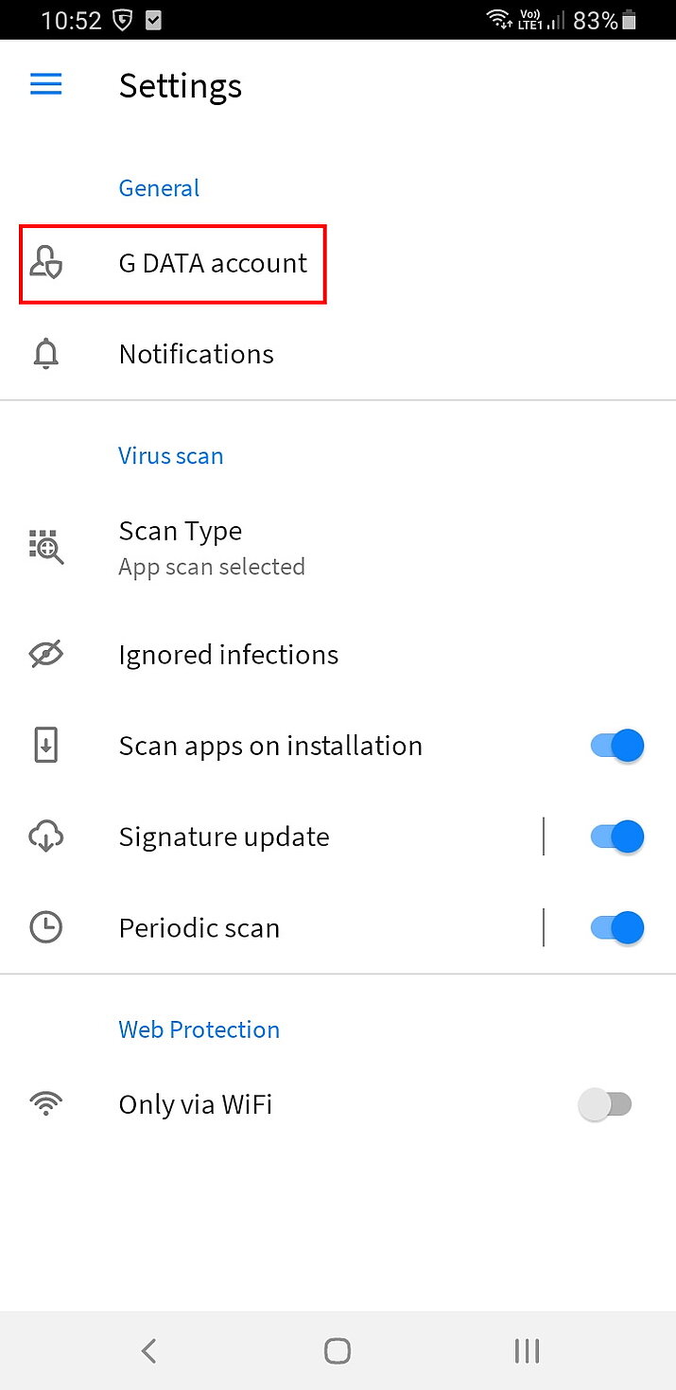Tap the Periodic scan clock icon
This screenshot has width=676, height=1390.
pos(46,928)
